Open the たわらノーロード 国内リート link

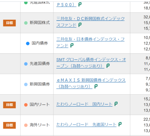point(84,104)
